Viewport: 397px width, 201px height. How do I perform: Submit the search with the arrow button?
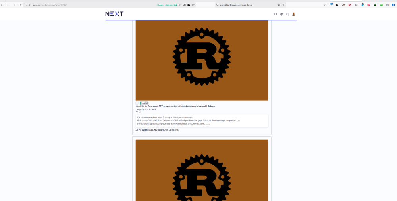pyautogui.click(x=283, y=5)
